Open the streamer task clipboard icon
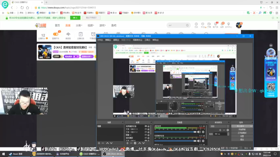This screenshot has height=157, width=280. tap(80, 36)
